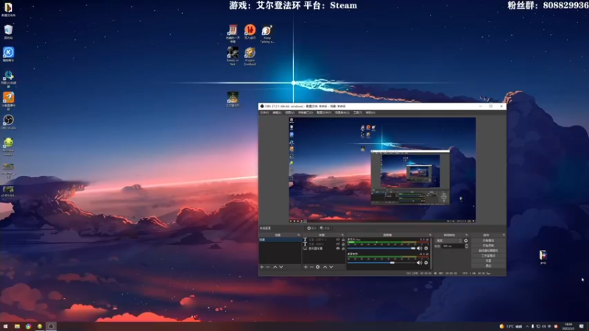Screen dimensions: 589x331
Task: Launch the Ready or Not desktop shortcut
Action: click(233, 56)
